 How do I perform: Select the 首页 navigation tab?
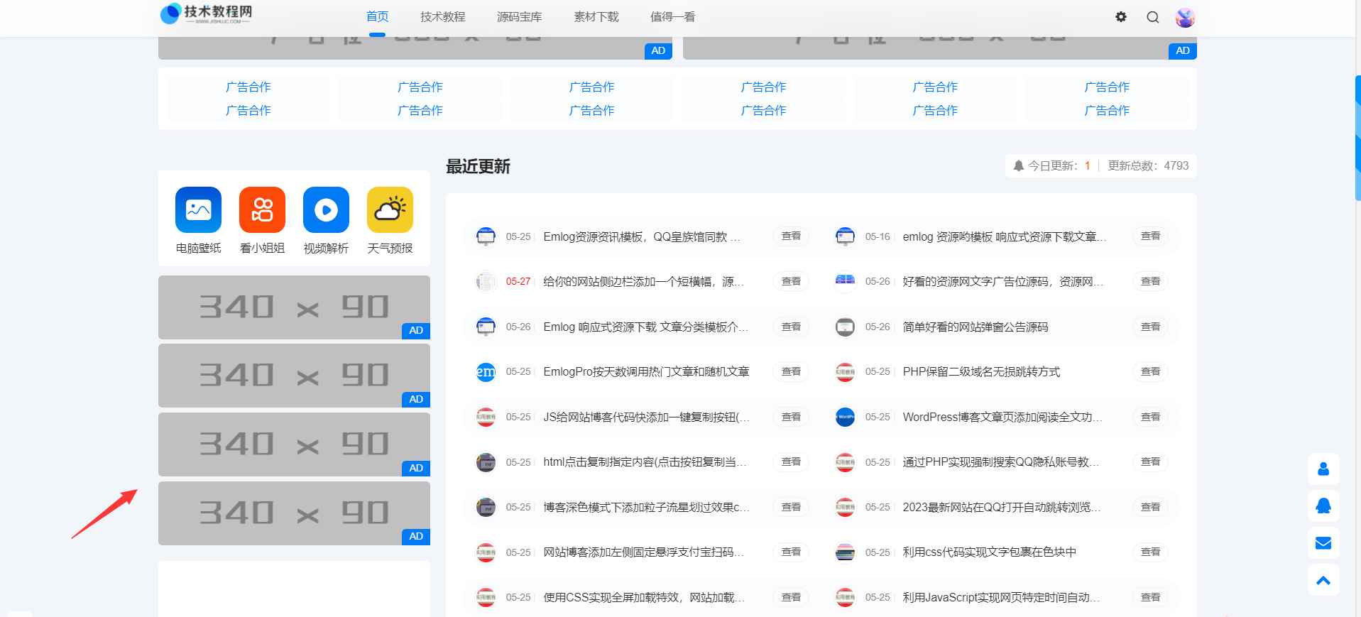[377, 17]
